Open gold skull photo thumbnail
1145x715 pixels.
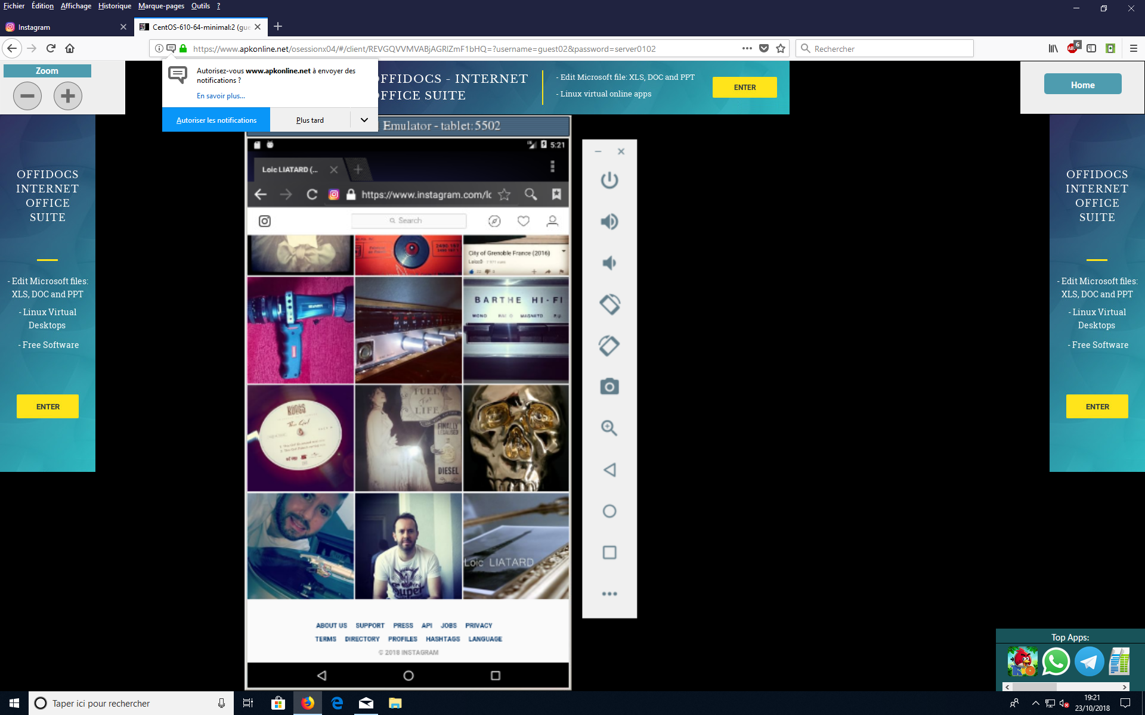(516, 438)
